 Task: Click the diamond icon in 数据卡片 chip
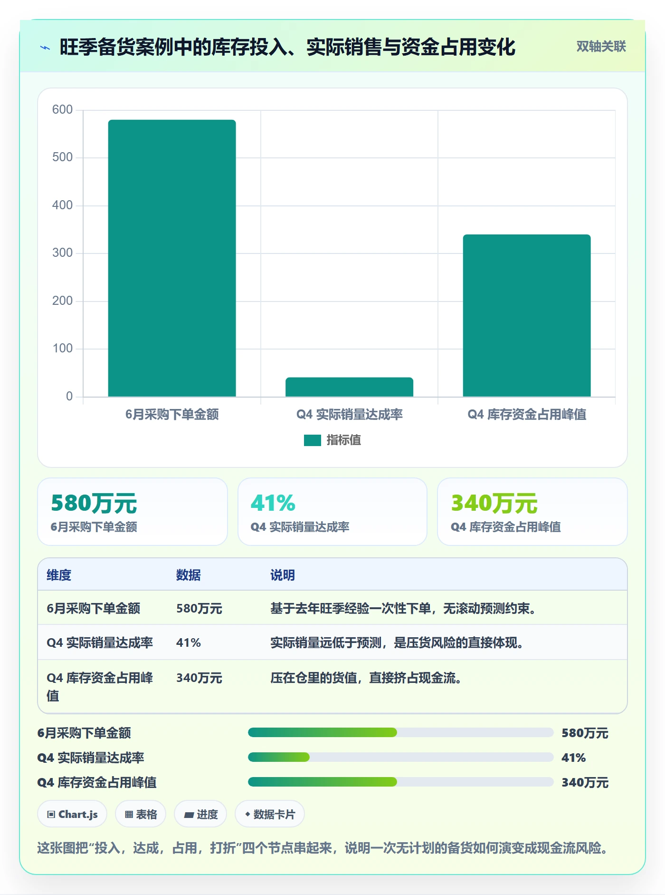coord(247,815)
